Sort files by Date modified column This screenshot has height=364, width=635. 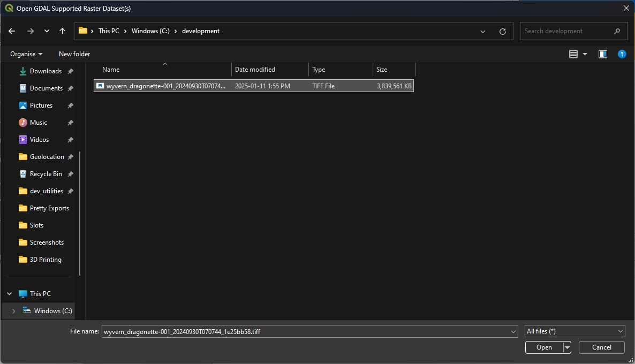point(255,70)
